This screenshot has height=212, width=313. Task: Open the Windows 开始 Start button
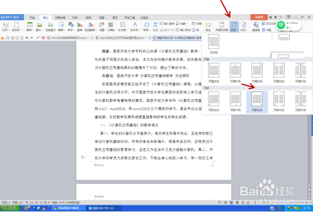coord(10,208)
